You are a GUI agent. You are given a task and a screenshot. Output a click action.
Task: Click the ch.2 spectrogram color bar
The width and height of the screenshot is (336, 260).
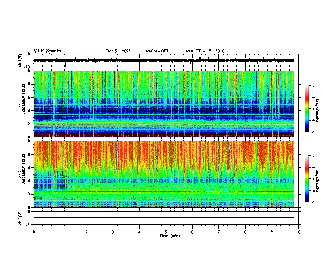[x=307, y=179]
